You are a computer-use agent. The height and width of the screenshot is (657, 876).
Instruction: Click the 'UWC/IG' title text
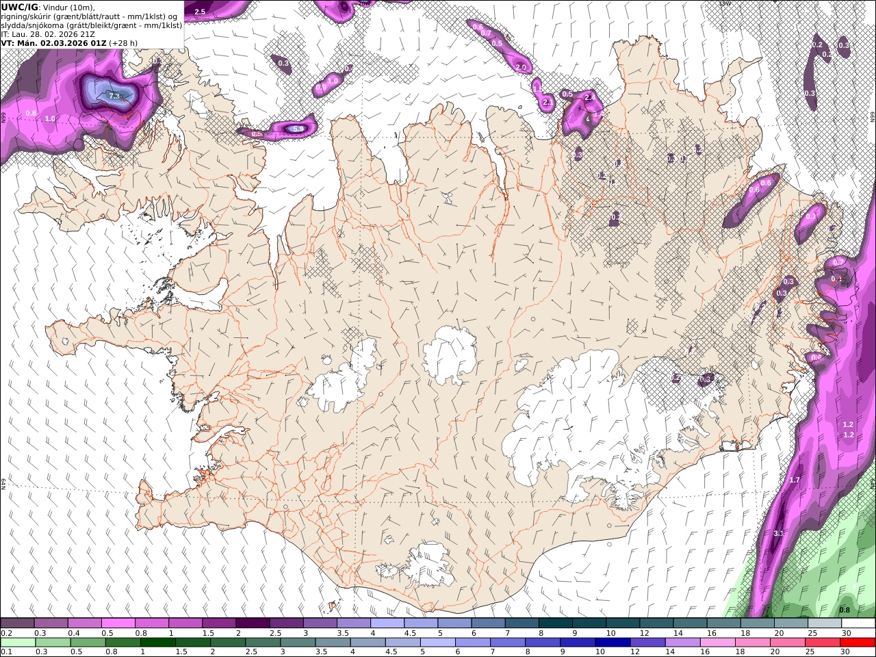(x=19, y=8)
